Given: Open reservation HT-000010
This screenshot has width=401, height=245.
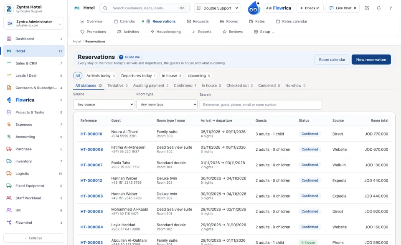Looking at the screenshot, I should pyautogui.click(x=91, y=134).
